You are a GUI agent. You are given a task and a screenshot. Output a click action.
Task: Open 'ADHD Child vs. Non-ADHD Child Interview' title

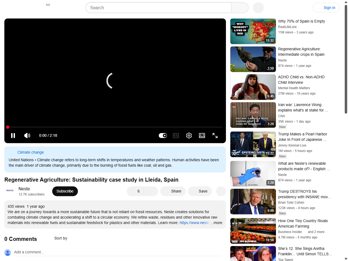(301, 80)
